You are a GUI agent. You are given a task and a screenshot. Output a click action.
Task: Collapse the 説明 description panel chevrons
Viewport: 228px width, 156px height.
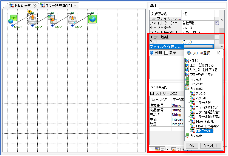151,53
